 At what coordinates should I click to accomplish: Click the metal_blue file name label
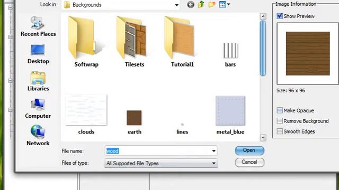(x=230, y=132)
